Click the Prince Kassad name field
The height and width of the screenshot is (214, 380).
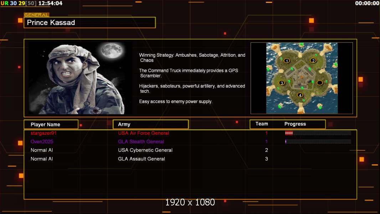click(x=90, y=22)
